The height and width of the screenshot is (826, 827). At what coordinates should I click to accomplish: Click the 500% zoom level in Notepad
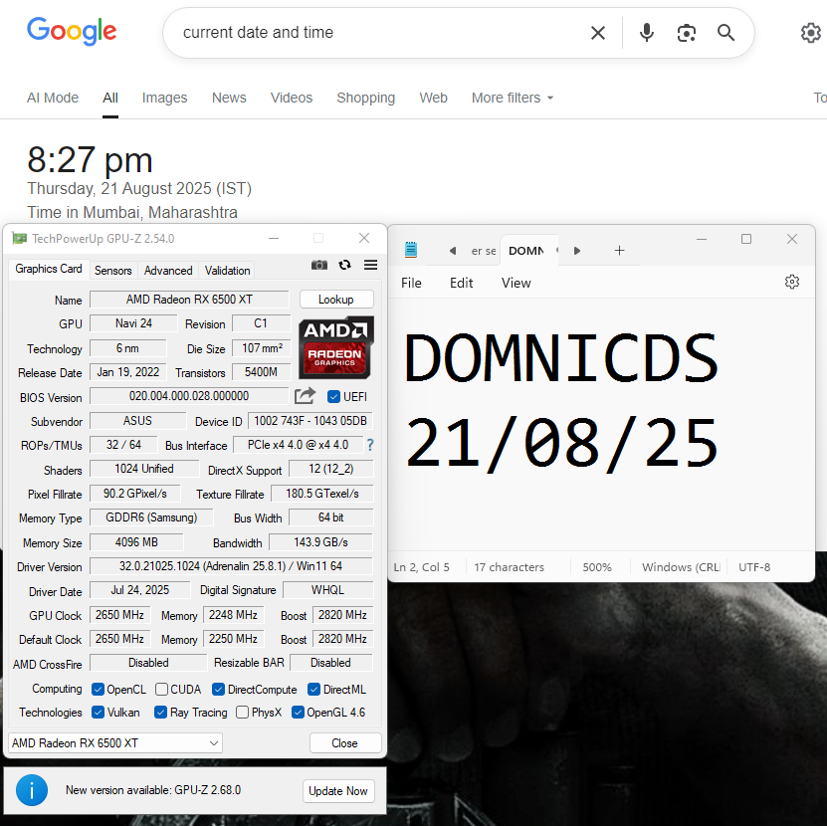(x=597, y=567)
